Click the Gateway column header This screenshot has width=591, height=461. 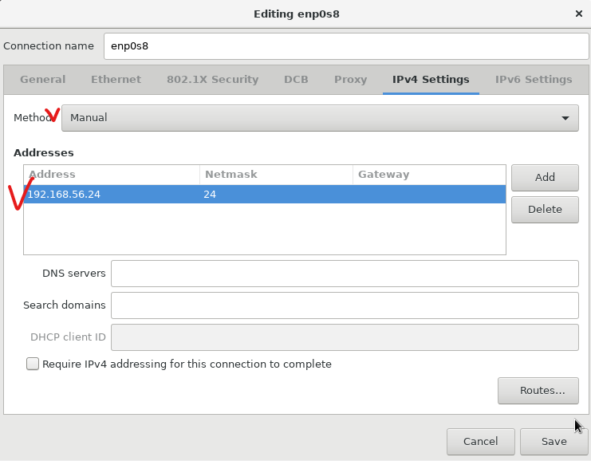pos(429,175)
